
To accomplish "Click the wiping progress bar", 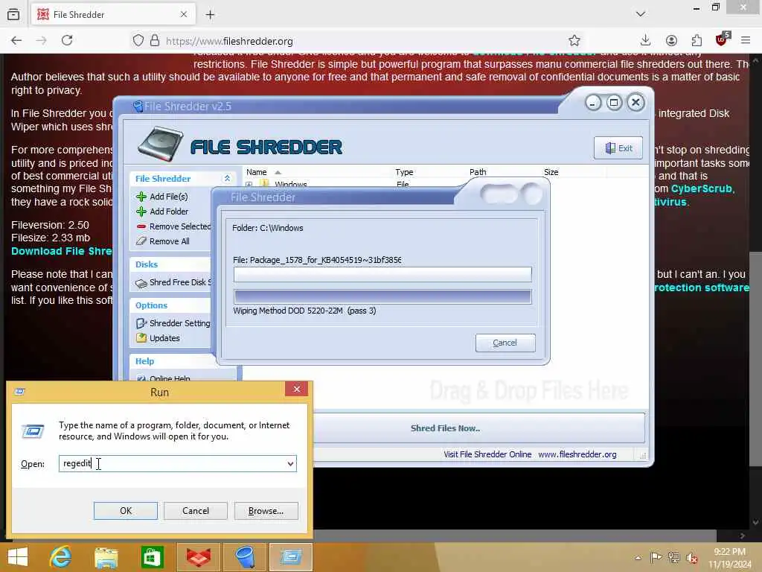I will [x=382, y=296].
